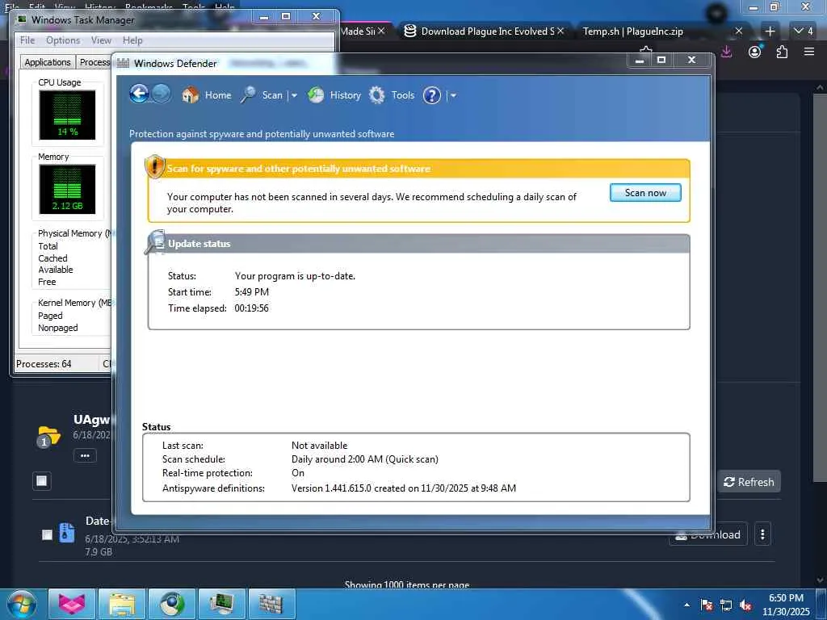Image resolution: width=827 pixels, height=620 pixels.
Task: Click the warning shield icon
Action: click(x=154, y=166)
